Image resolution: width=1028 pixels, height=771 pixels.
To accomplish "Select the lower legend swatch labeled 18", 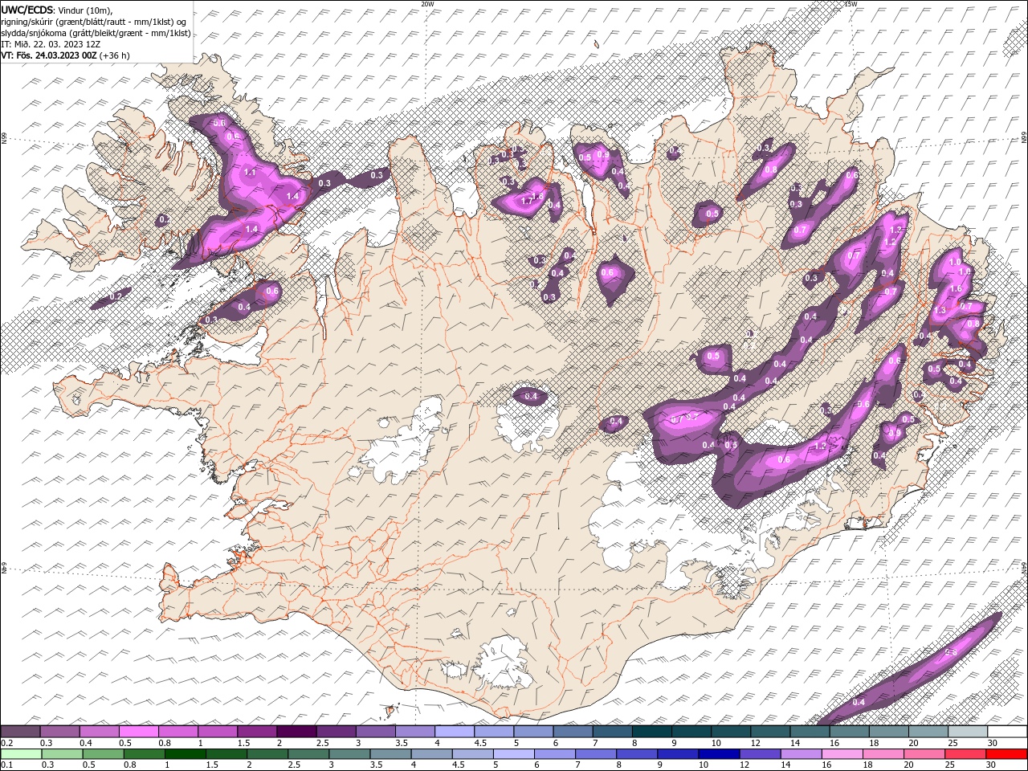I will (x=883, y=754).
